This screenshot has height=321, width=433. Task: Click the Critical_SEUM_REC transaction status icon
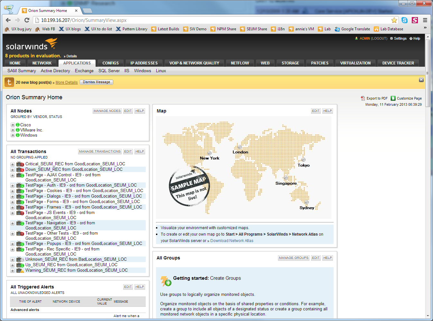click(x=20, y=164)
